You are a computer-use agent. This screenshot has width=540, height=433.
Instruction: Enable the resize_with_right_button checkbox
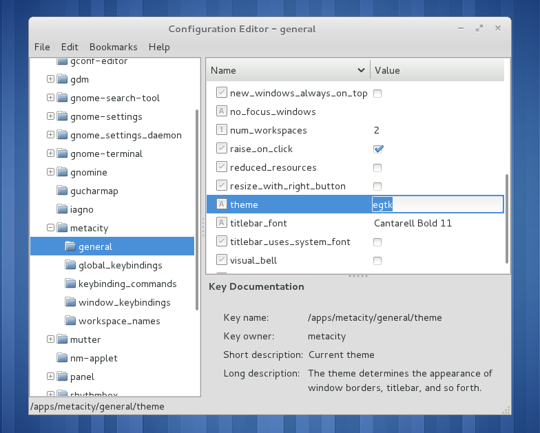377,186
